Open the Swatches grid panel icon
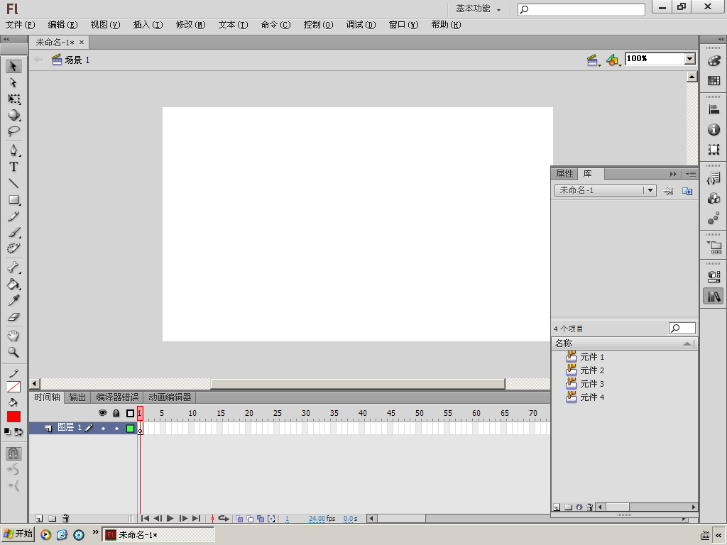 (714, 81)
